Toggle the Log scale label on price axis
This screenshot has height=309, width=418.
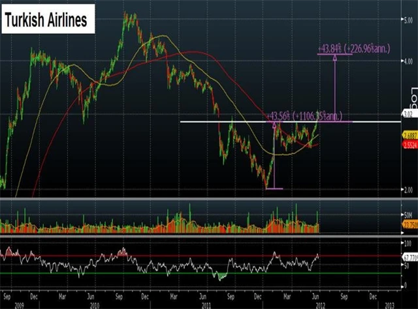pyautogui.click(x=413, y=96)
